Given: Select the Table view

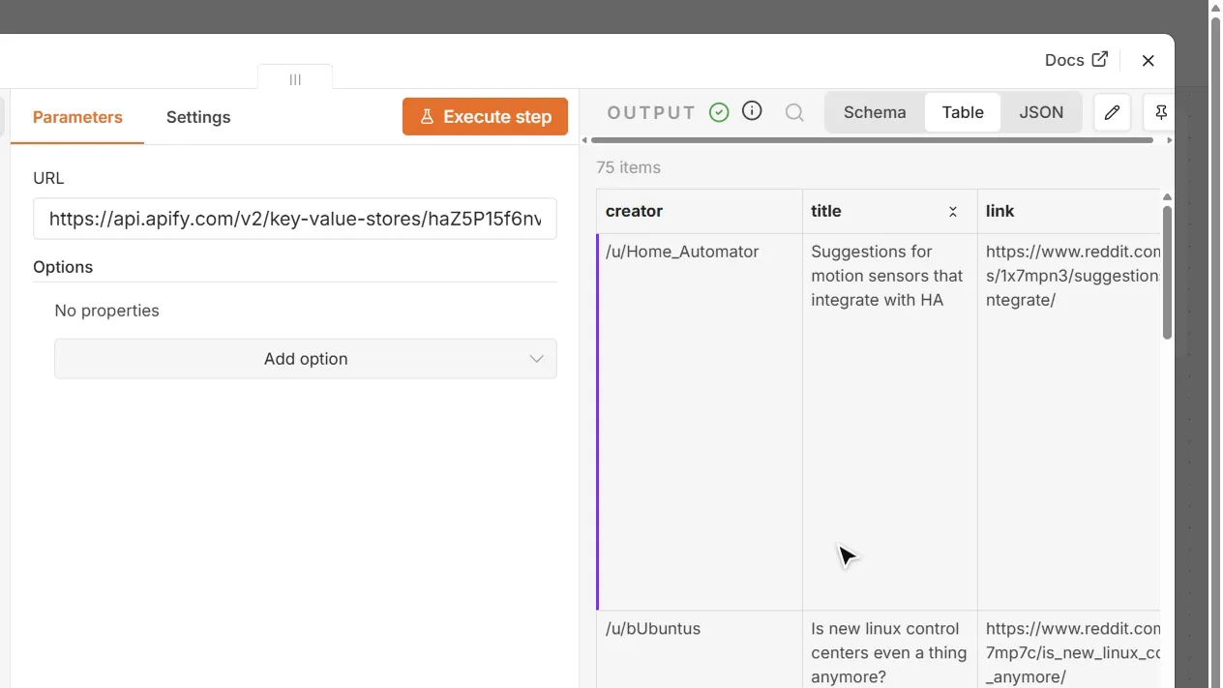Looking at the screenshot, I should coord(963,112).
